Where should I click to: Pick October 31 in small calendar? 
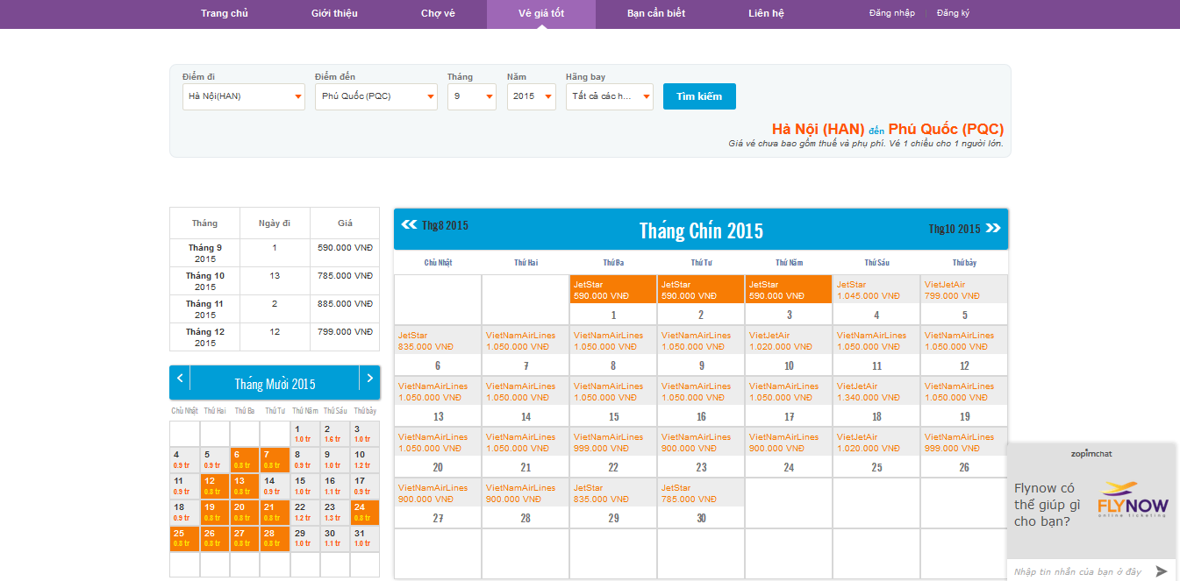[365, 539]
